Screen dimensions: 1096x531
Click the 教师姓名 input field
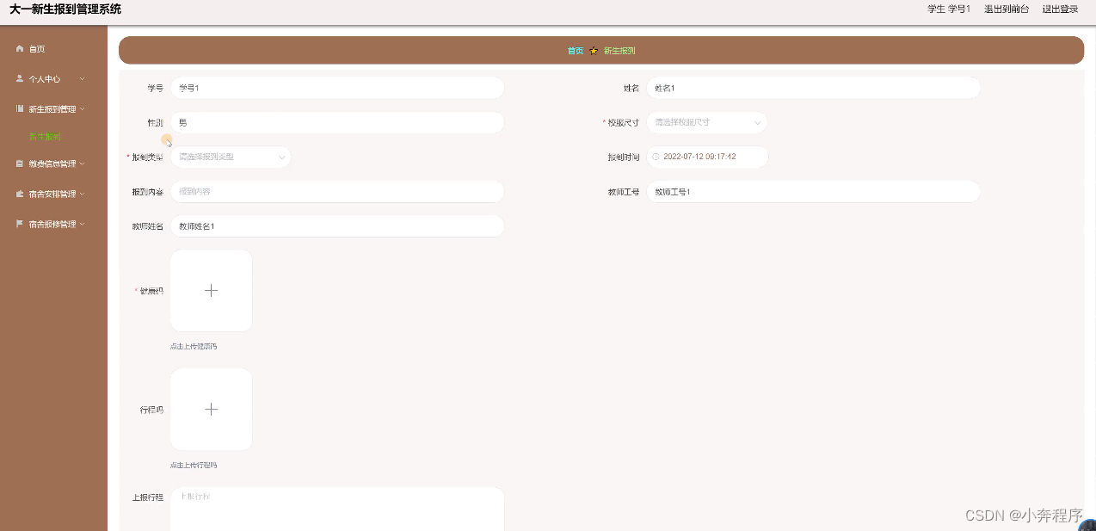coord(337,225)
